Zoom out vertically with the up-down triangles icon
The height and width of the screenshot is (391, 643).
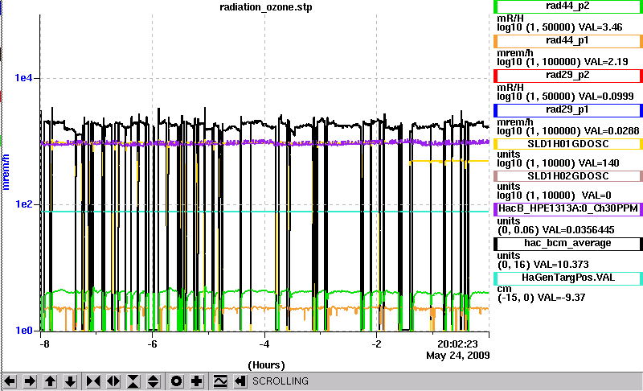[x=154, y=381]
